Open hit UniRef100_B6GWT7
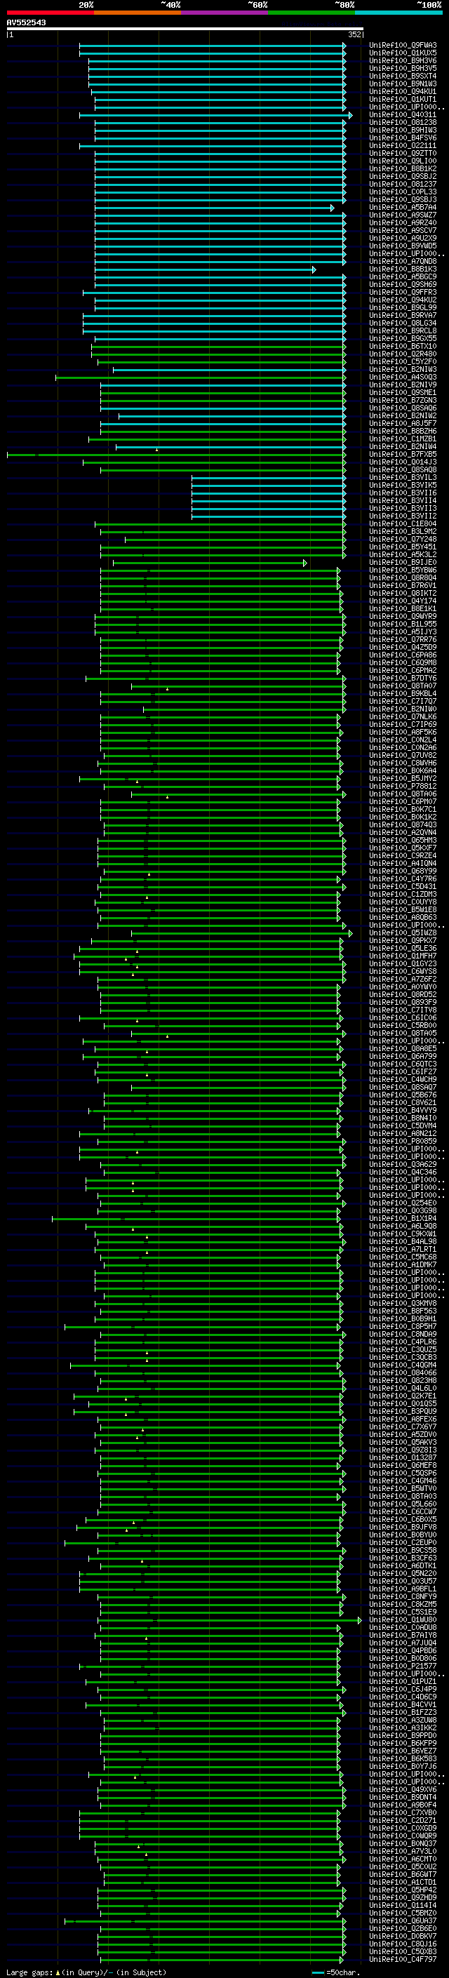Image resolution: width=449 pixels, height=1978 pixels. click(403, 1874)
